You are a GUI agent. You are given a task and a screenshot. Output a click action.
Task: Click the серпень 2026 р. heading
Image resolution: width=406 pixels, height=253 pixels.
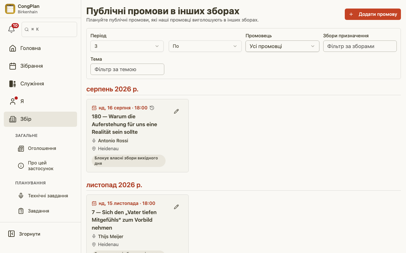pos(112,89)
